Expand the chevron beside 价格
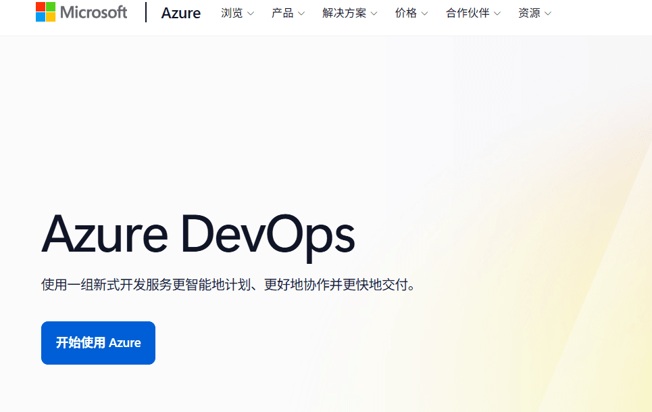 (x=424, y=14)
